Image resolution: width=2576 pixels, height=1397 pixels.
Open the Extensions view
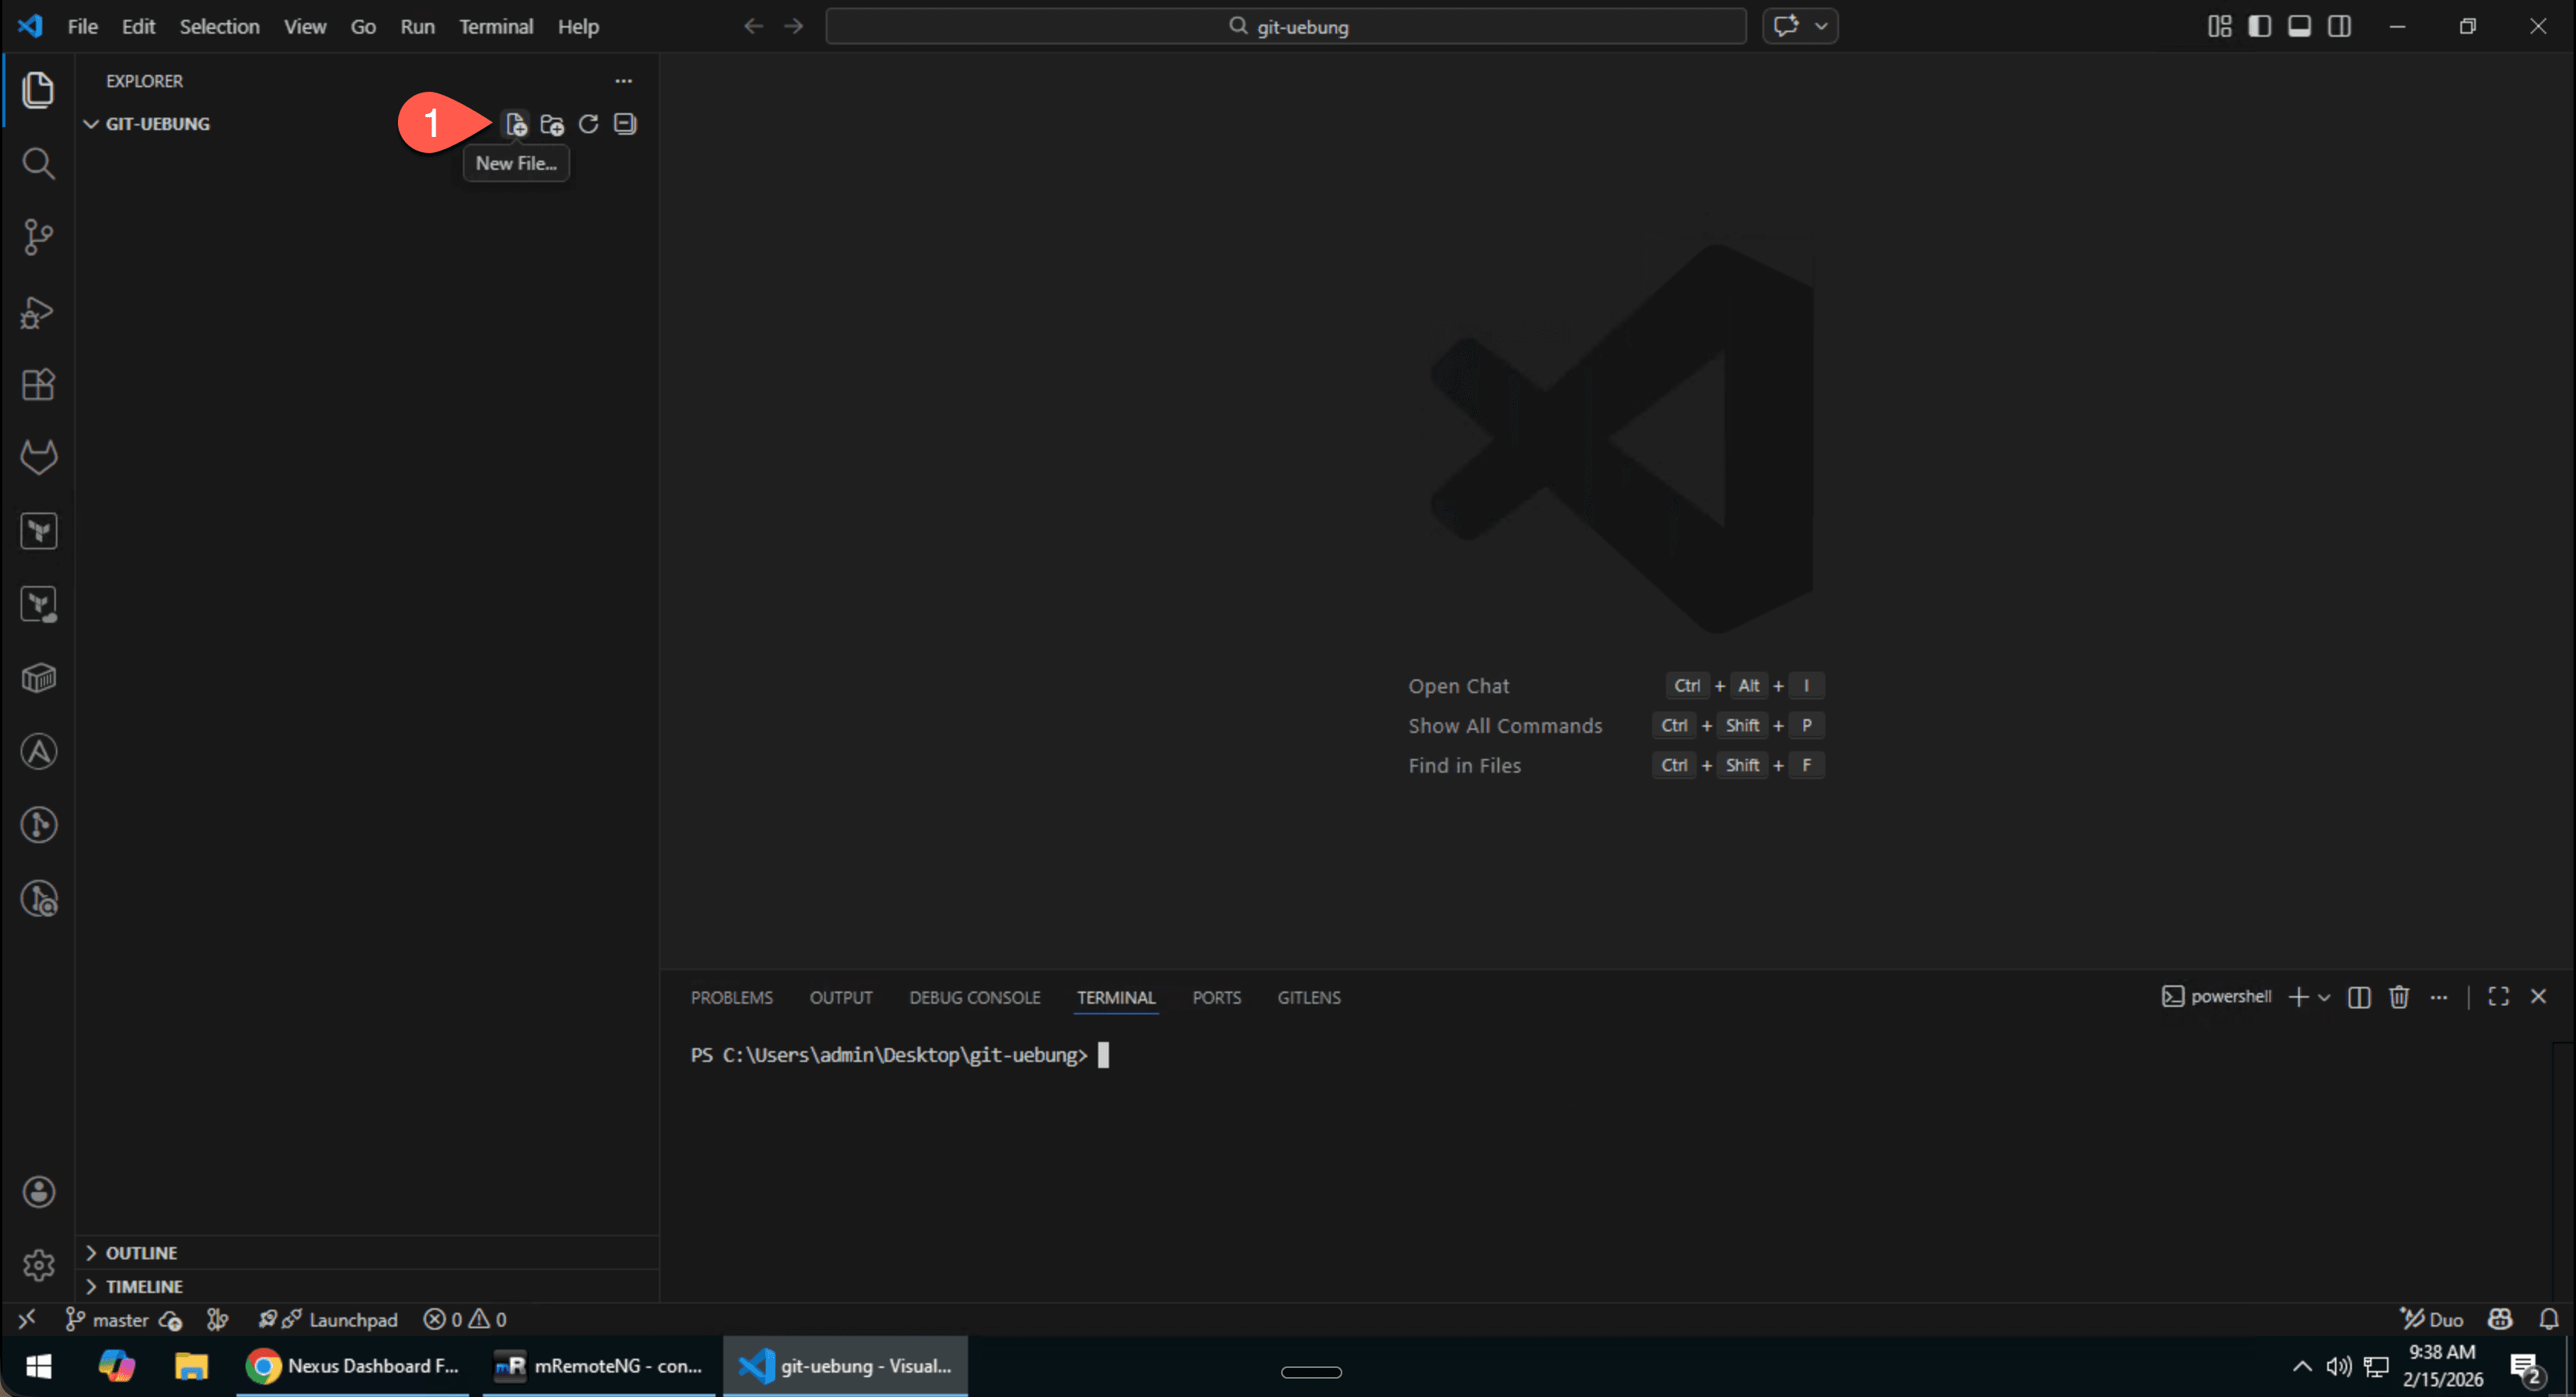click(x=38, y=385)
